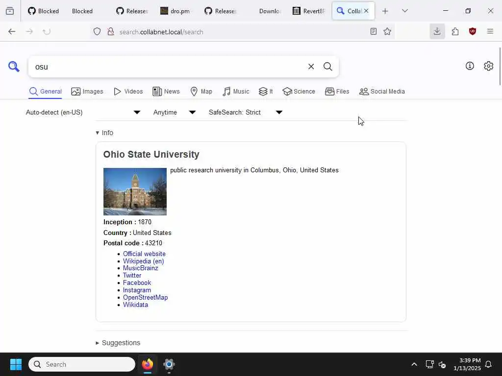Open the search preferences gear icon
The image size is (502, 376).
[x=488, y=66]
